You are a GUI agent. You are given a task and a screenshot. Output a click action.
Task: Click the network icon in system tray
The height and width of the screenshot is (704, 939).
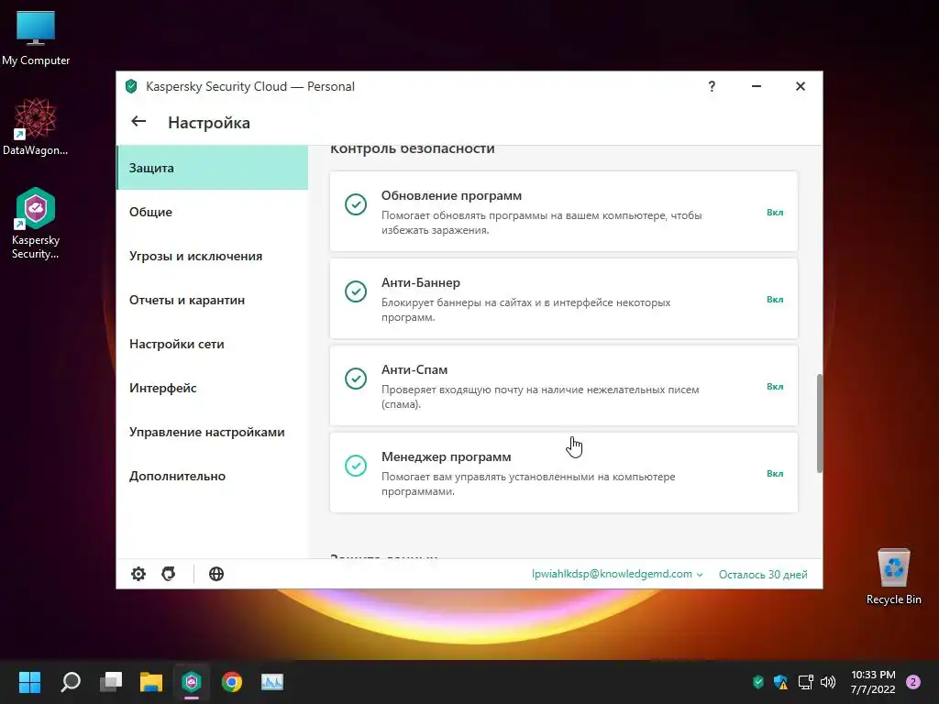point(805,681)
